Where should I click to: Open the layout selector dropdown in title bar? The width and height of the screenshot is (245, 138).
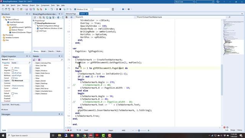click(194, 2)
